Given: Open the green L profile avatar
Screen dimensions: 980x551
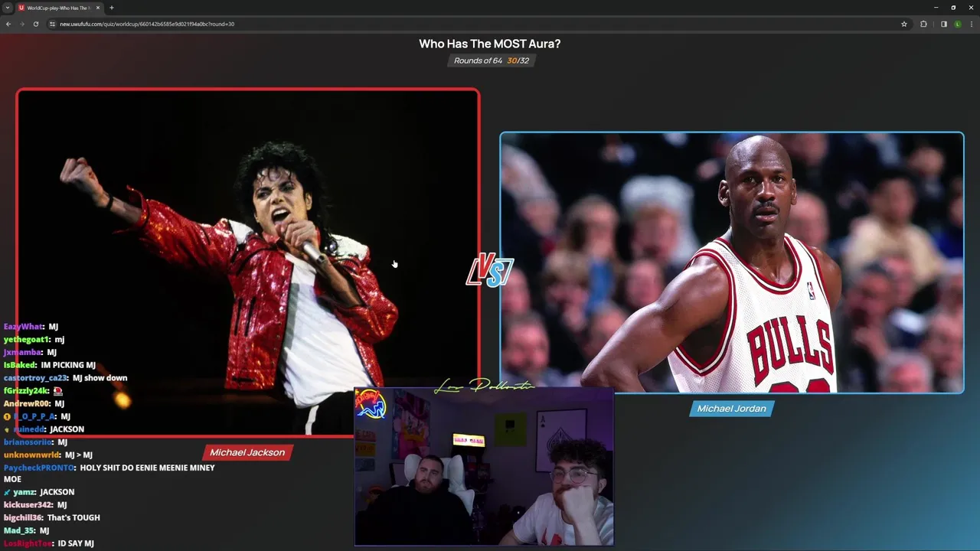Looking at the screenshot, I should click(x=957, y=24).
